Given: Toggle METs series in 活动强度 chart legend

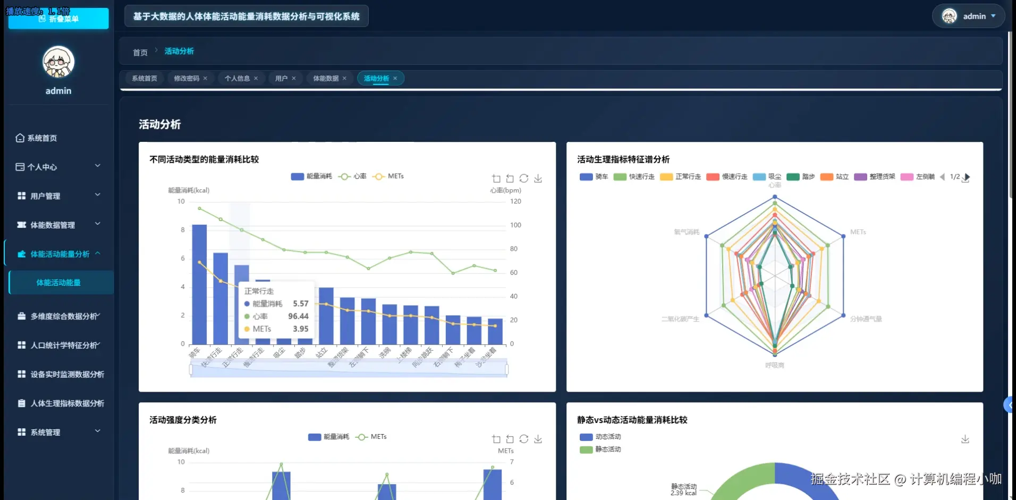Looking at the screenshot, I should click(371, 437).
